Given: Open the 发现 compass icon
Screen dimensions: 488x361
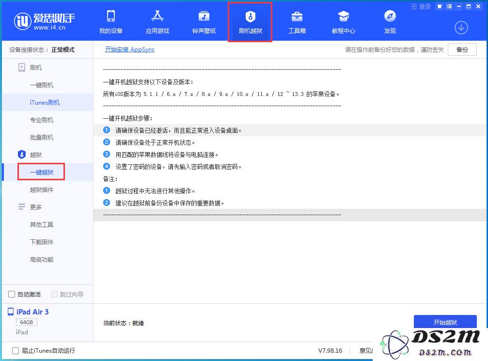Looking at the screenshot, I should click(x=390, y=16).
